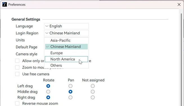The image size is (184, 106).
Task: Click the Login Region label
Action: point(27,33)
